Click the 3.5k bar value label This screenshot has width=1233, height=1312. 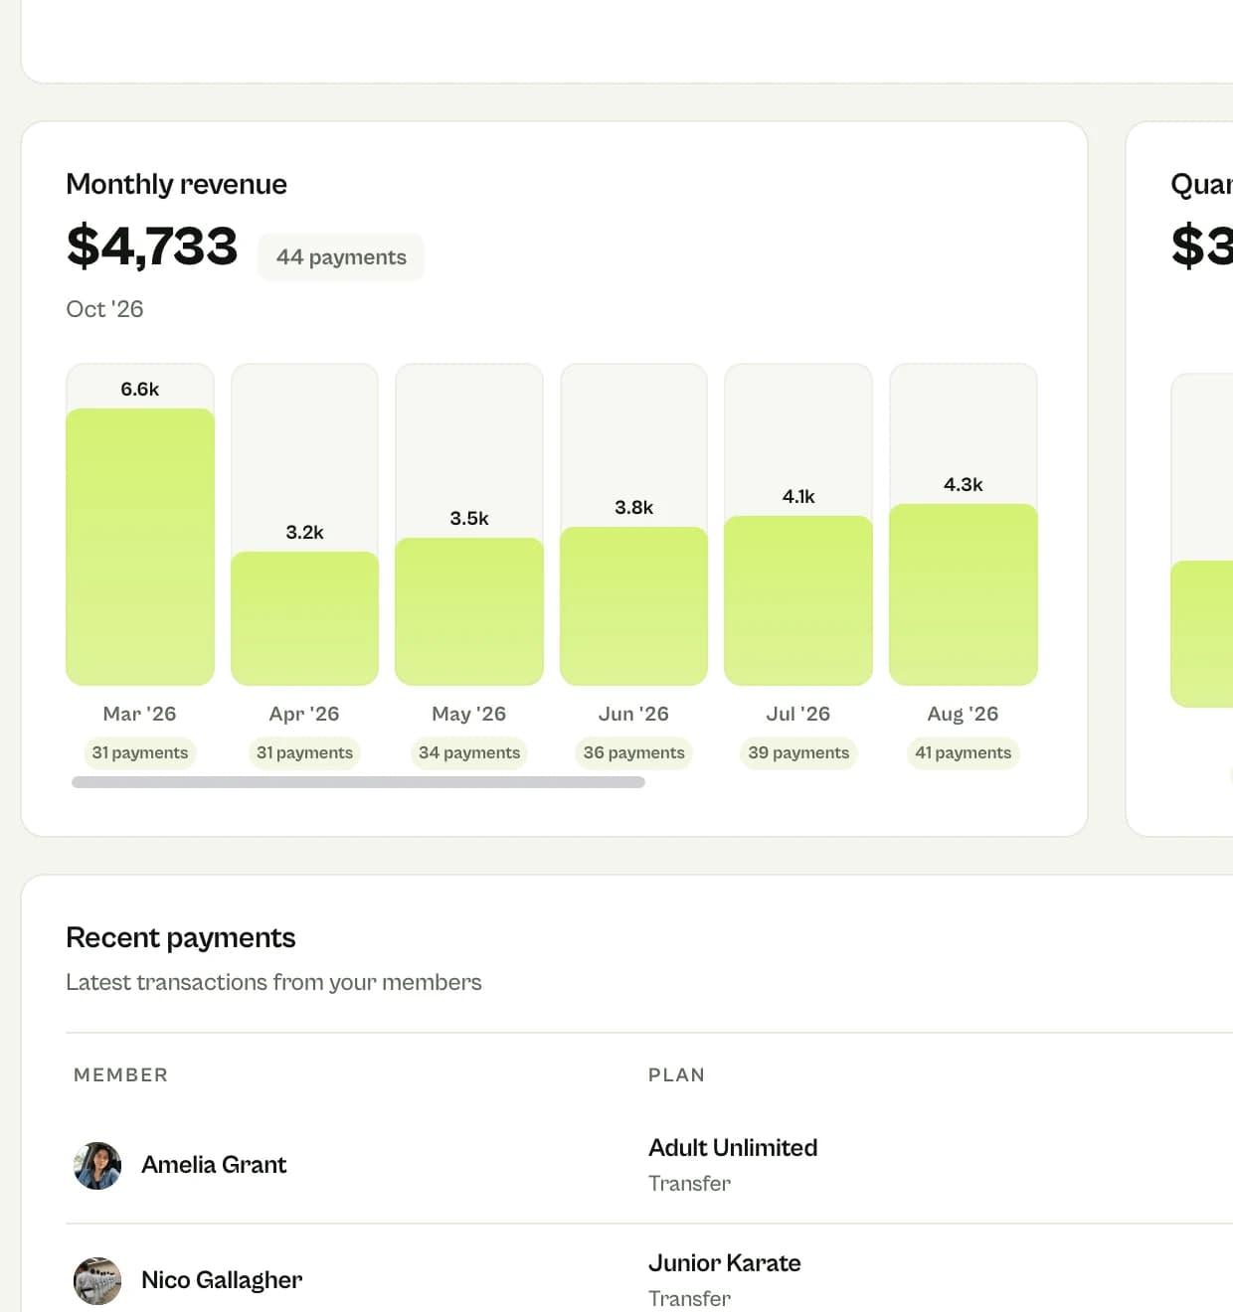point(469,519)
